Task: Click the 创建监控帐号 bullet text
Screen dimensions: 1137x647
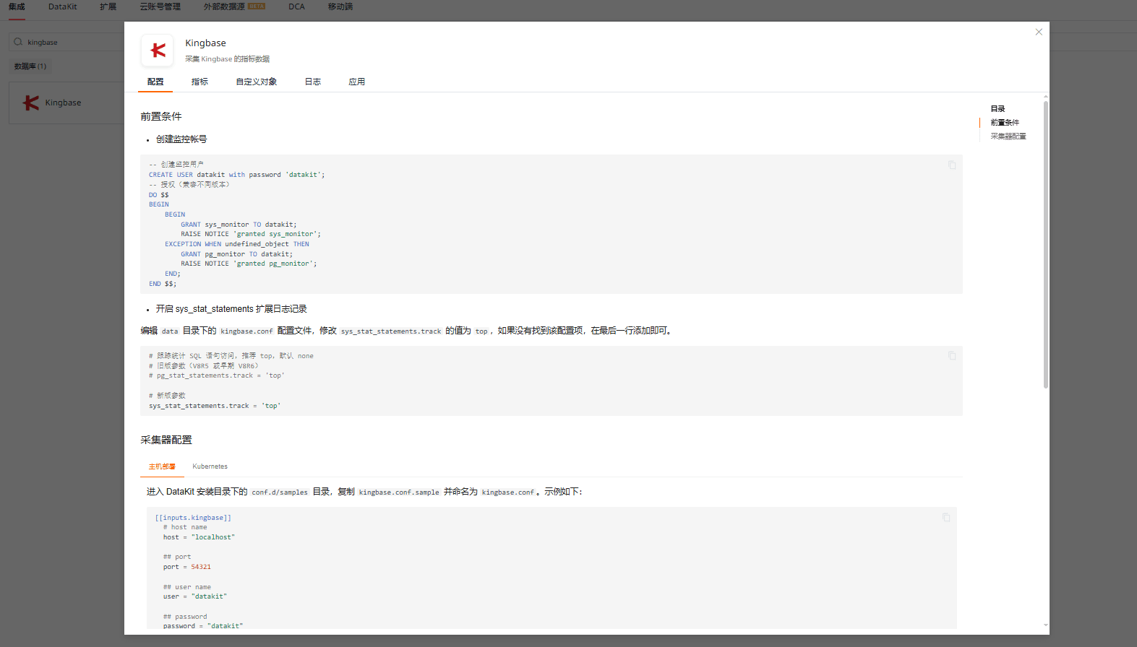Action: click(x=181, y=139)
